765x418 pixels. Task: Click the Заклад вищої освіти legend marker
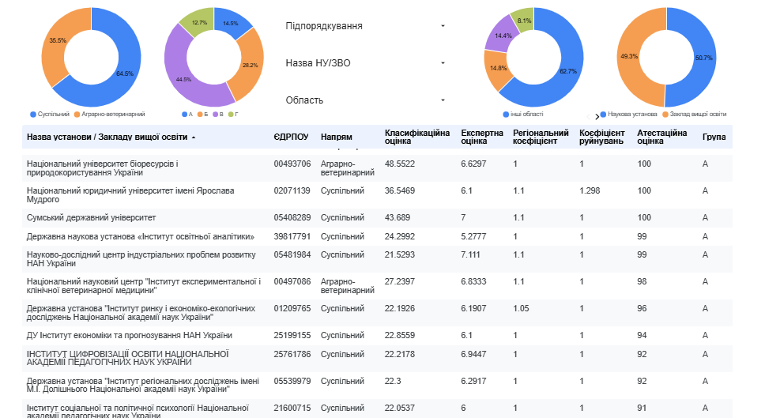(x=665, y=114)
